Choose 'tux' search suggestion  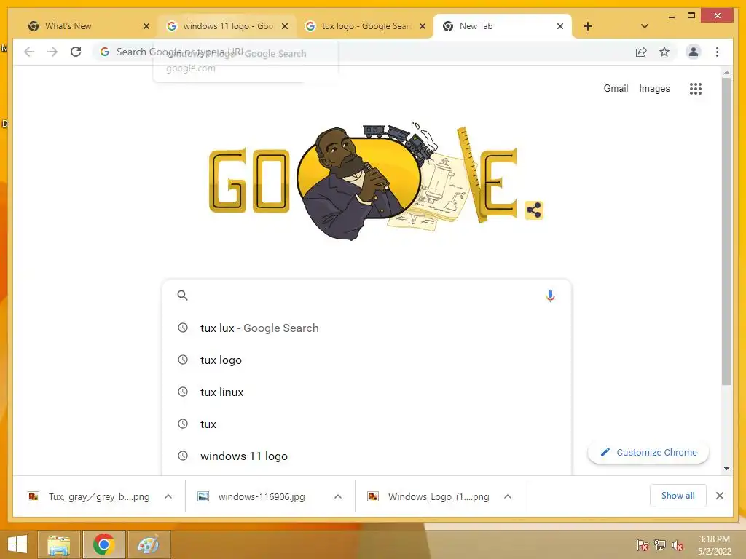click(x=366, y=424)
